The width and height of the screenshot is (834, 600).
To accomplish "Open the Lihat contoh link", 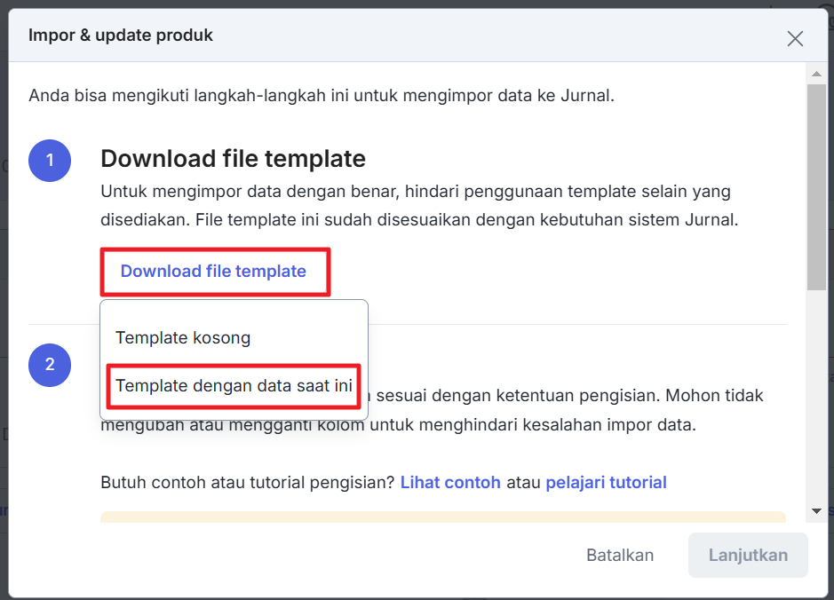I will [450, 483].
